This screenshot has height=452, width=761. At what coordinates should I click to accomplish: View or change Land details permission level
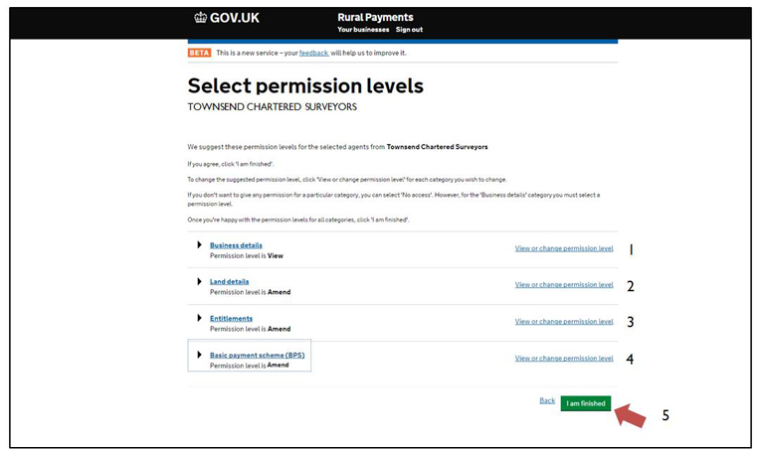tap(564, 284)
